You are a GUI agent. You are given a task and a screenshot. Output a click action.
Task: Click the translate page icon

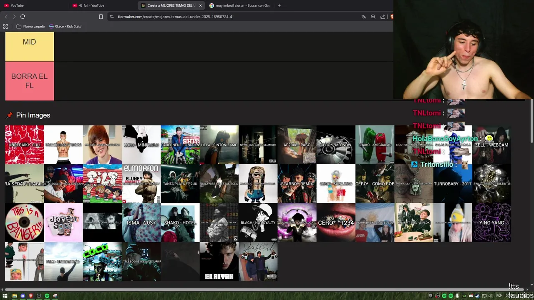(x=364, y=17)
